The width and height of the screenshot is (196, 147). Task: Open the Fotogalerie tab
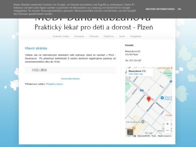point(136,36)
